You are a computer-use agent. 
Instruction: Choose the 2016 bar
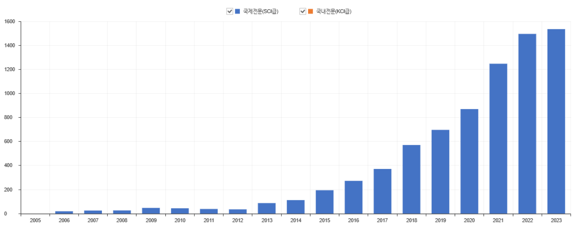[x=354, y=197]
